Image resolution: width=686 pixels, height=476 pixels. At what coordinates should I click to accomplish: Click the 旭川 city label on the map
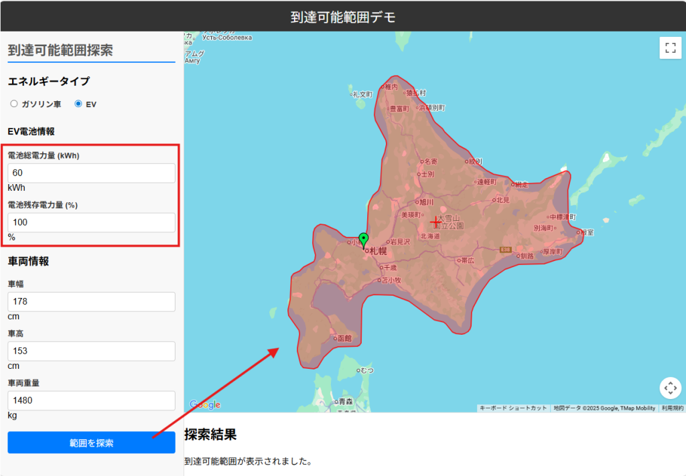426,202
